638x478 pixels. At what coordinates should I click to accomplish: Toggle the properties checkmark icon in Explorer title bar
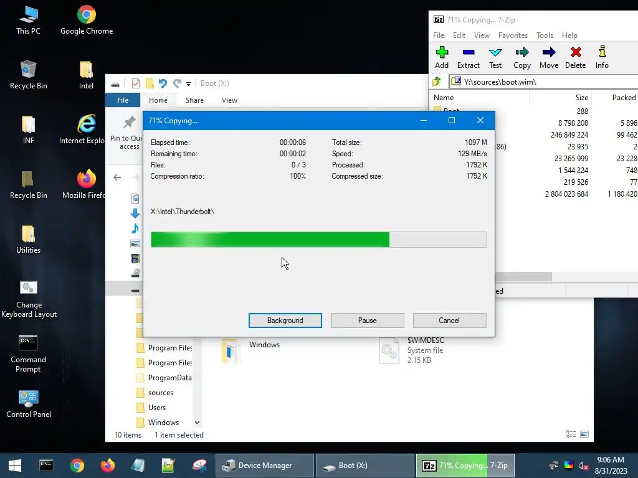136,83
